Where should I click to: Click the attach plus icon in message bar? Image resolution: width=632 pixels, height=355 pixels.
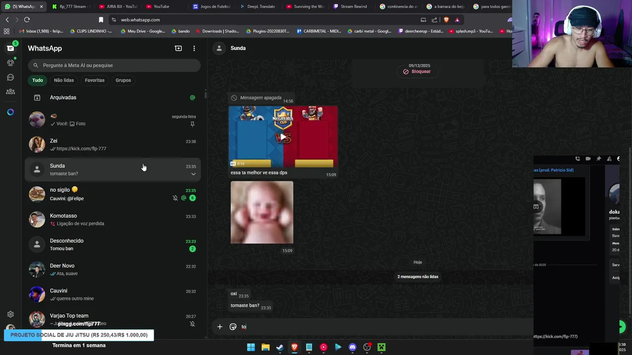pyautogui.click(x=220, y=326)
